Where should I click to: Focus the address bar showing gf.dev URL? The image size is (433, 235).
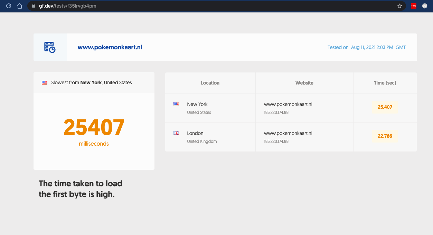(216, 6)
